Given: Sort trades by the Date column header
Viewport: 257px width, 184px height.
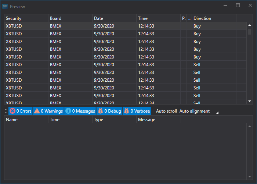Looking at the screenshot, I should click(115, 18).
